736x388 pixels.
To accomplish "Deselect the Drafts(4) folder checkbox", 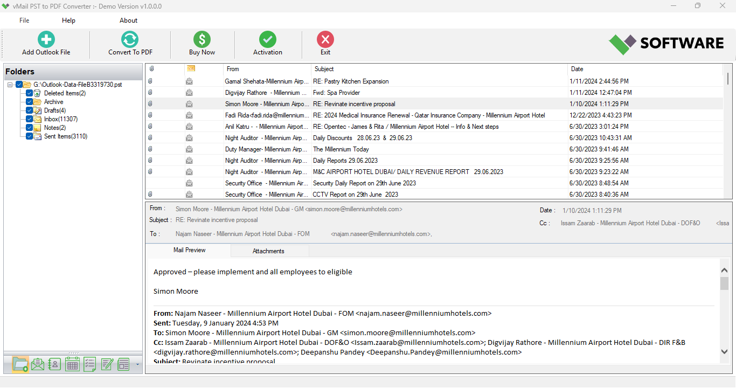I will [29, 110].
